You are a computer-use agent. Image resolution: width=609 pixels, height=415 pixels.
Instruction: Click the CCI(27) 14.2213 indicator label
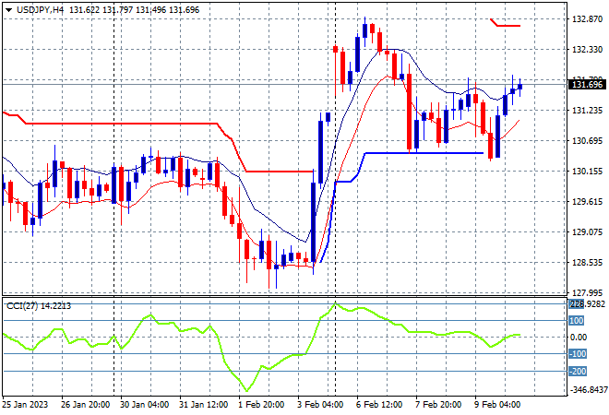click(39, 306)
